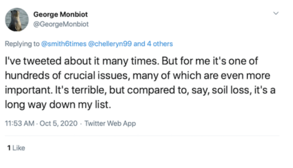Click the Oct 5, 2020 date

tap(59, 124)
